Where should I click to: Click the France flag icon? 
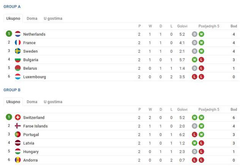18,43
